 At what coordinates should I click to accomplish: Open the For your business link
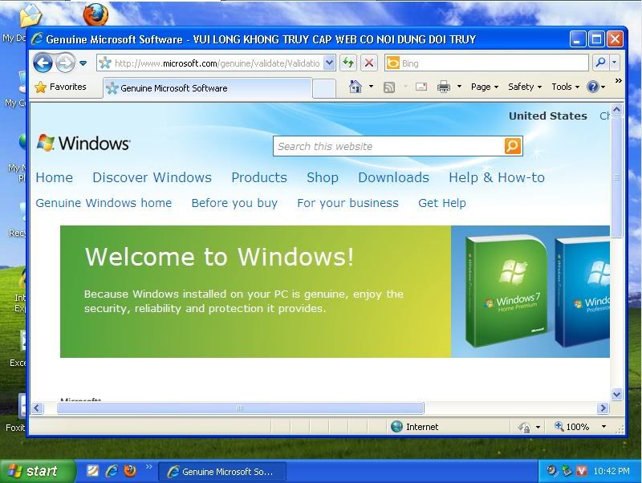click(347, 203)
